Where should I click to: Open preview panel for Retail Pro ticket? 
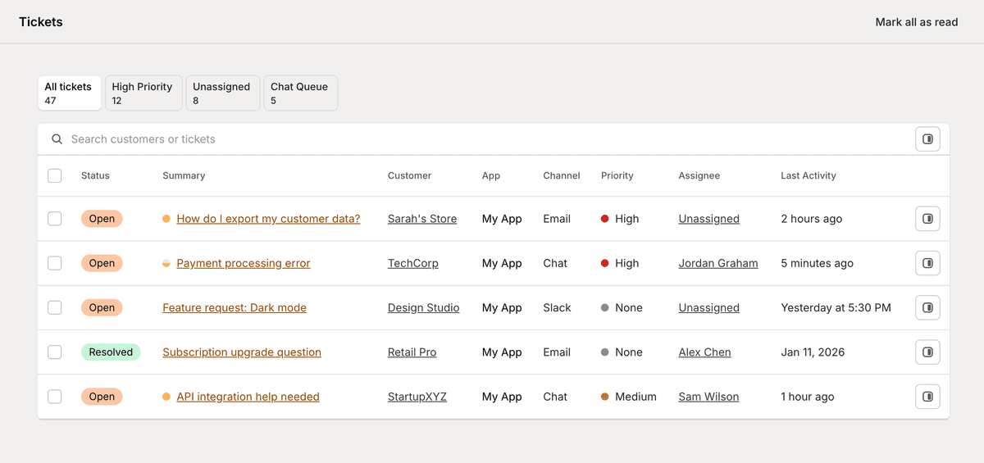pyautogui.click(x=927, y=352)
